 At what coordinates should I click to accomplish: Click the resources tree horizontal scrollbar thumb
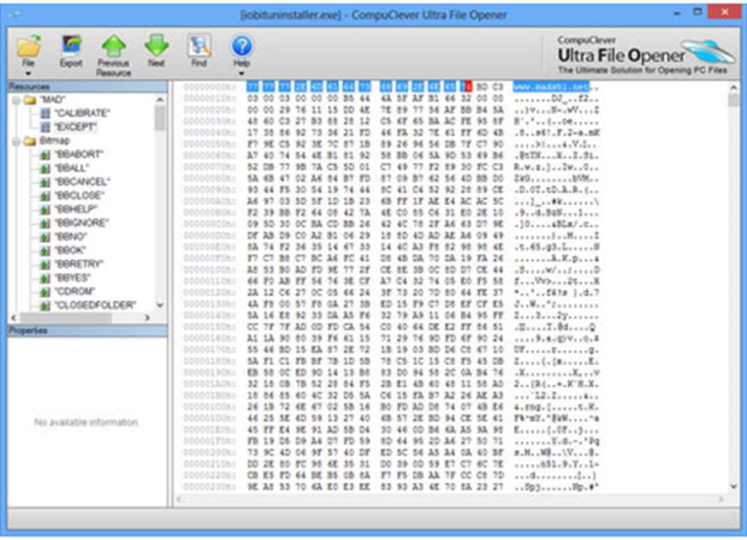[65, 317]
